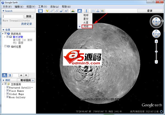The width and height of the screenshot is (165, 115).
Task: Open the ruler measurement tool
Action: point(86,11)
